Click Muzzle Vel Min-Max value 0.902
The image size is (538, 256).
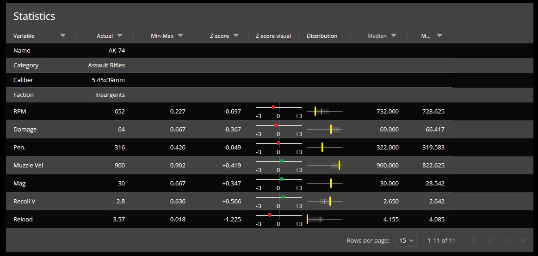[x=178, y=165]
